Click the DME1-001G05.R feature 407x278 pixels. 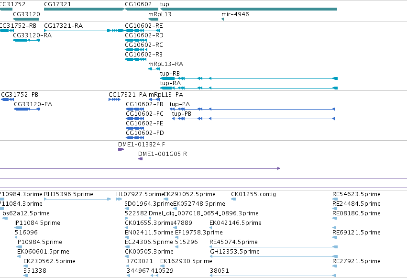click(x=141, y=159)
